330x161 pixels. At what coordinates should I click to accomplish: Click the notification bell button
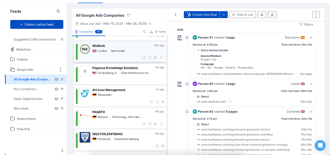click(x=262, y=15)
